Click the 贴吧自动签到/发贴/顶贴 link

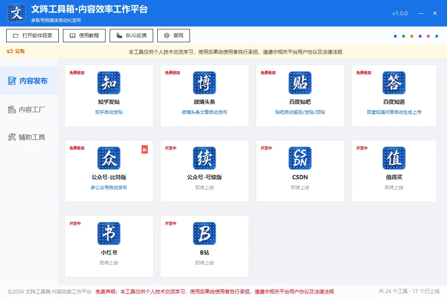click(x=300, y=112)
